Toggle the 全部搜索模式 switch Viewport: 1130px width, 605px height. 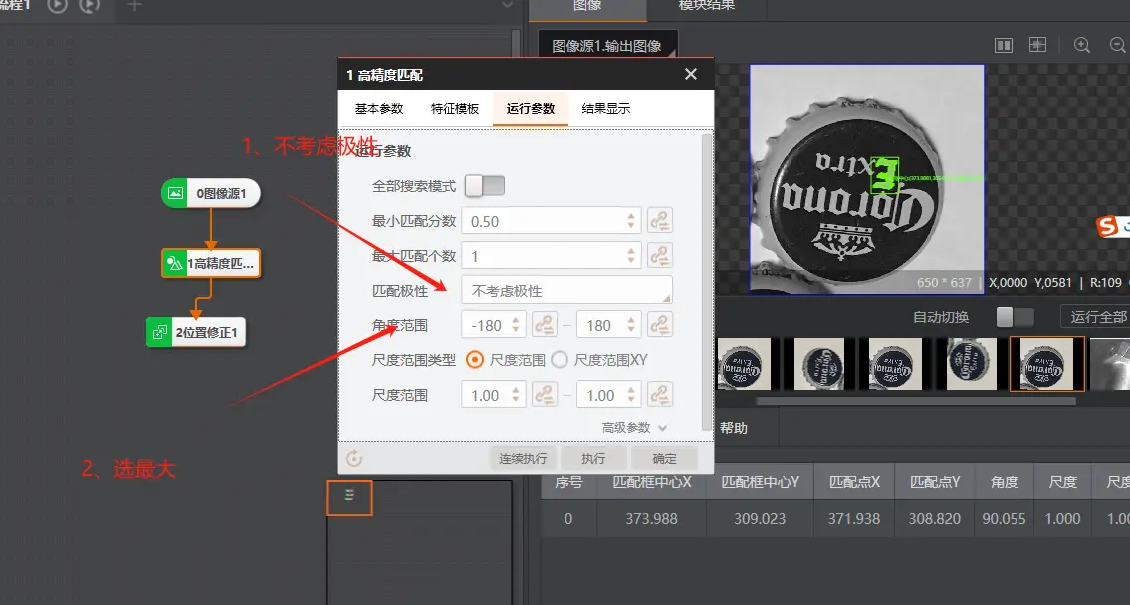point(484,186)
